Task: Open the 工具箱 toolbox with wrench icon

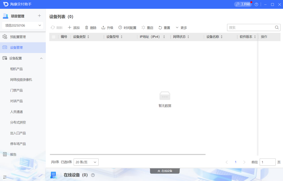Action: pyautogui.click(x=243, y=4)
